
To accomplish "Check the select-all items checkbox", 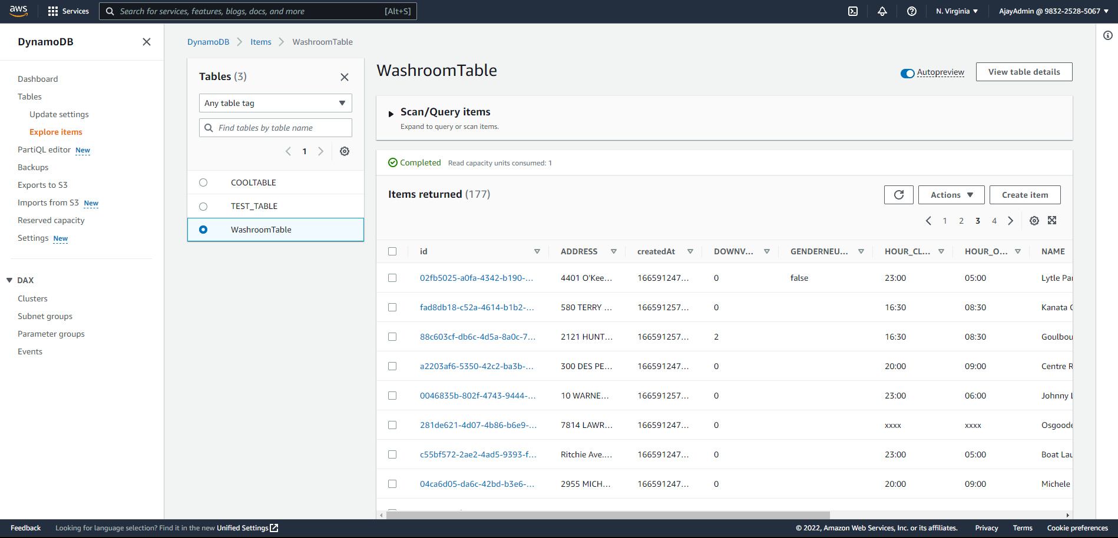I will 392,251.
